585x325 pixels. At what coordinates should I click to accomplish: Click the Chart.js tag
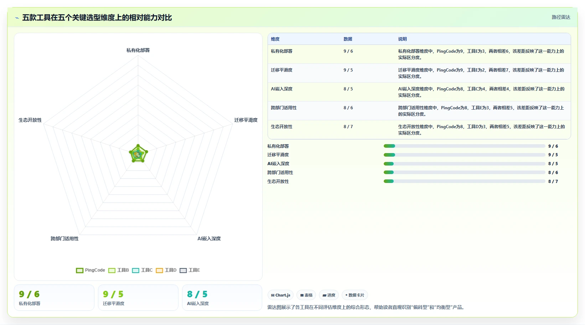(281, 295)
